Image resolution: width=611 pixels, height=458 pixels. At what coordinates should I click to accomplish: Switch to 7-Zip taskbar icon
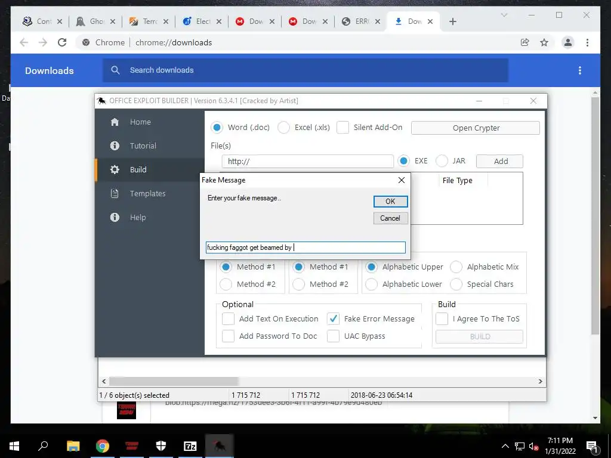(190, 446)
